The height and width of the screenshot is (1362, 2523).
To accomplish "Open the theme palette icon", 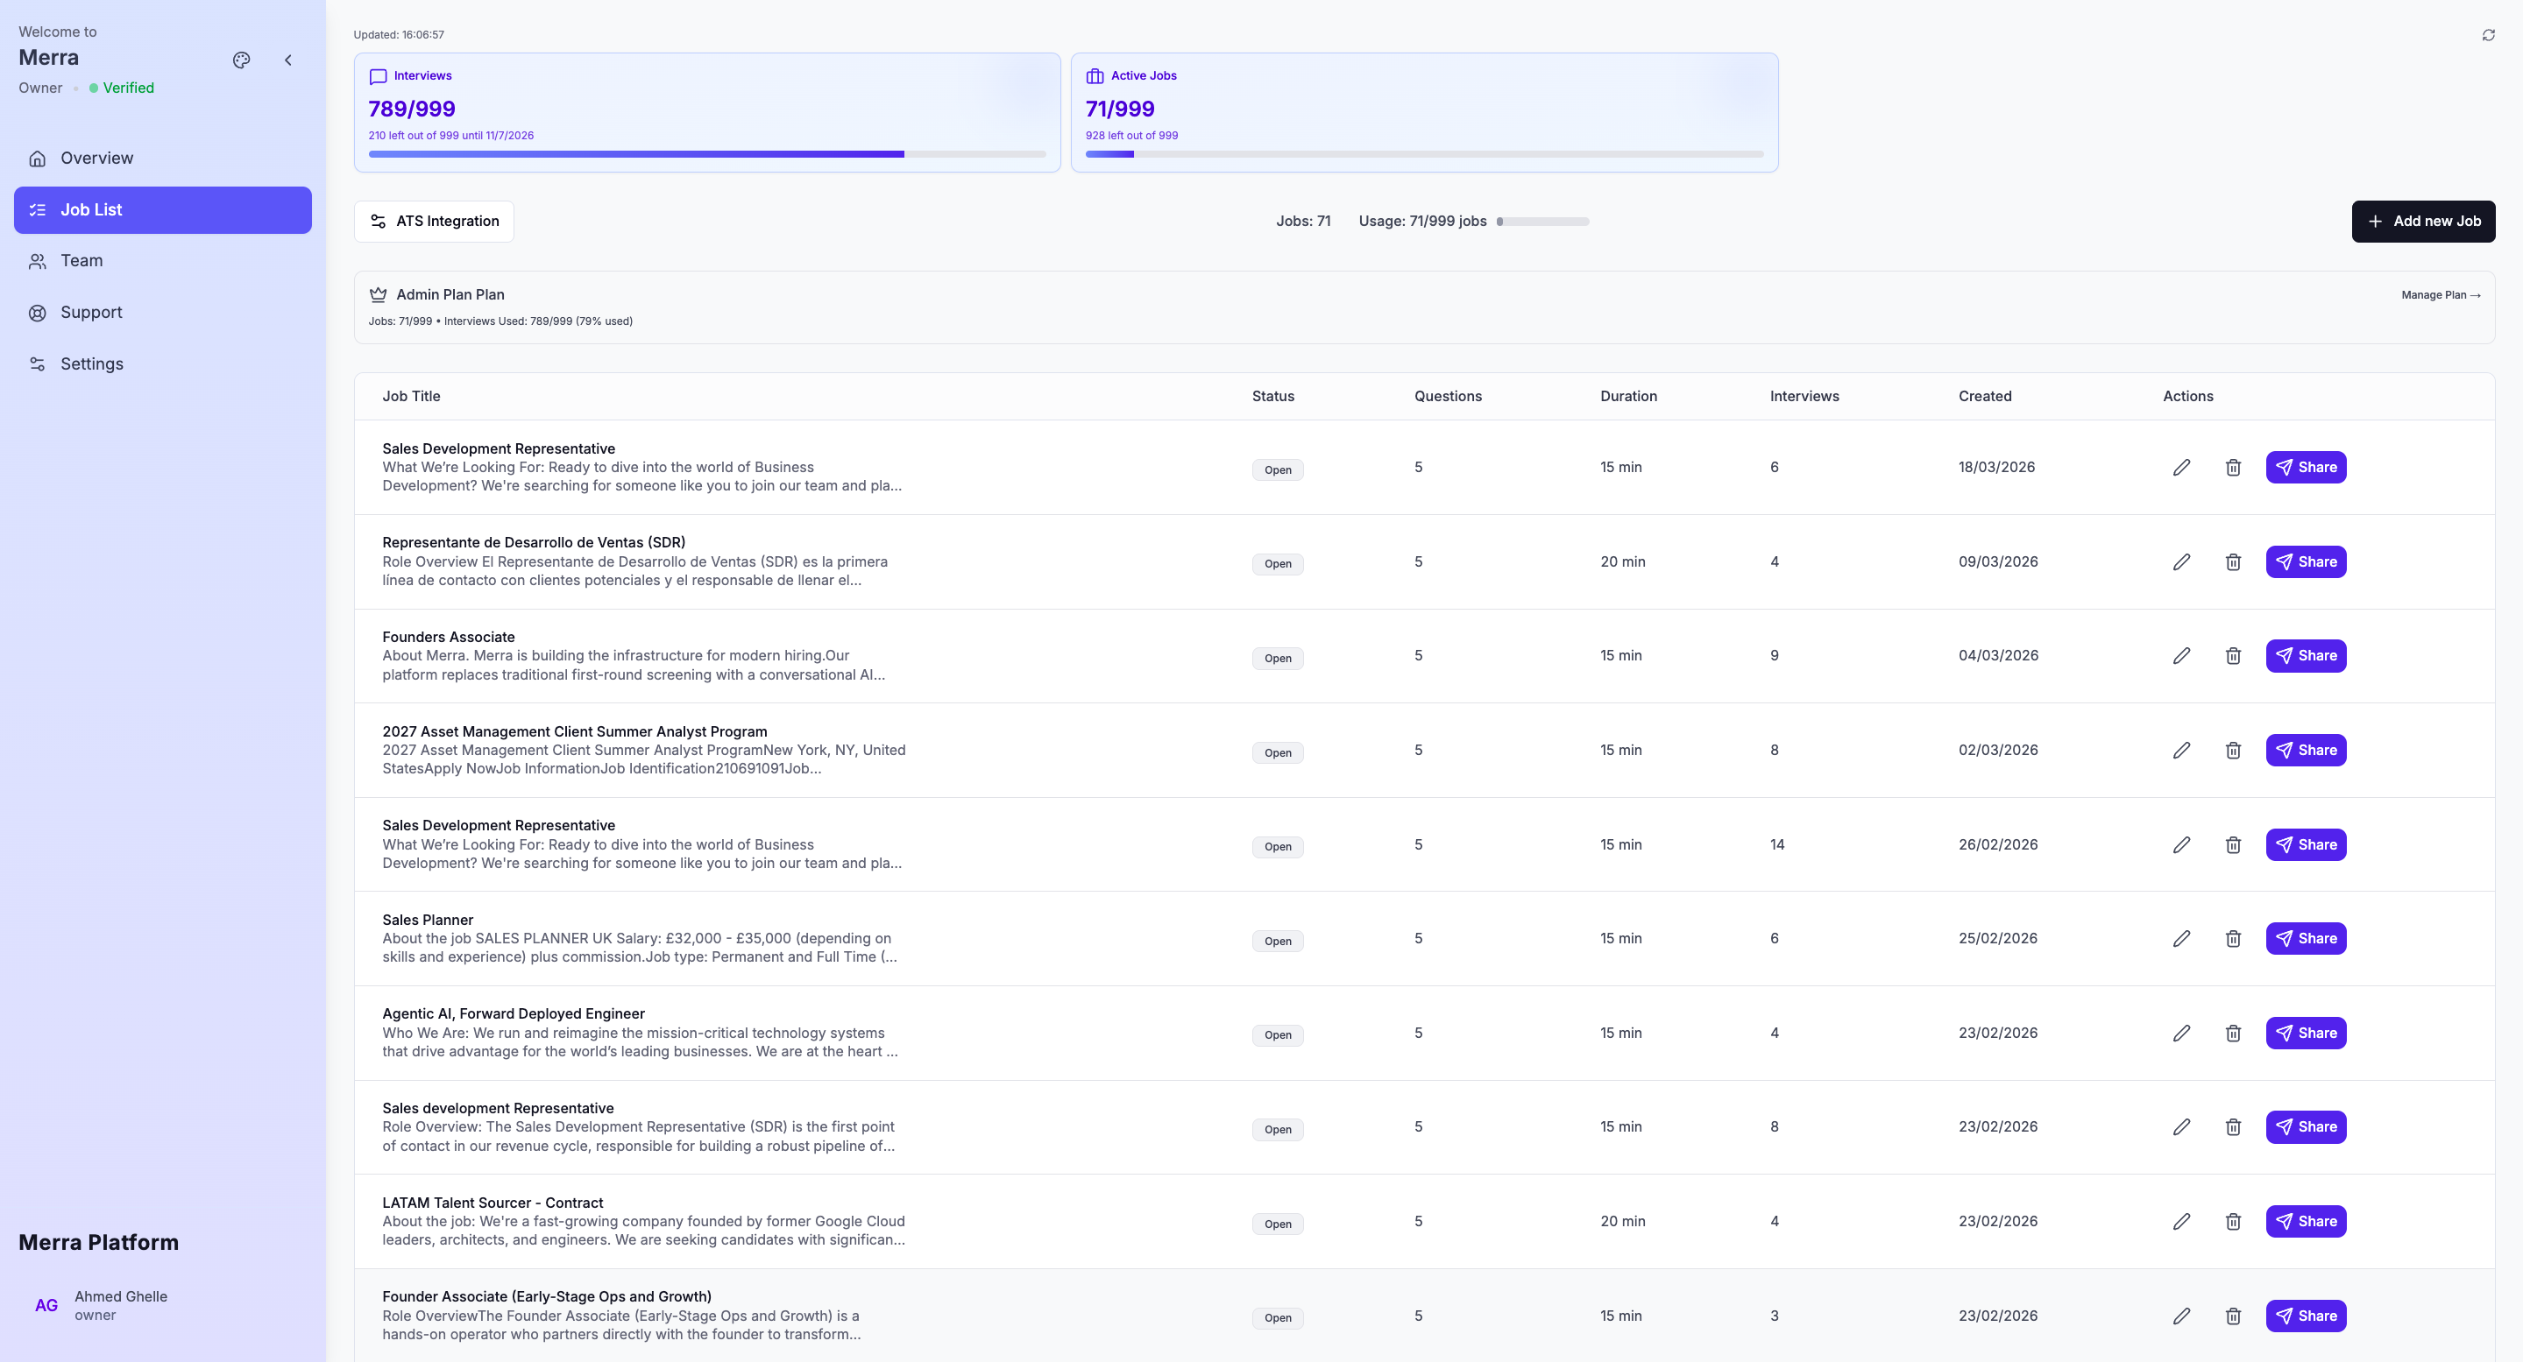I will [x=241, y=60].
